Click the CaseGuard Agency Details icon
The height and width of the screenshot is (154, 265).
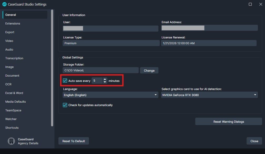pyautogui.click(x=11, y=141)
